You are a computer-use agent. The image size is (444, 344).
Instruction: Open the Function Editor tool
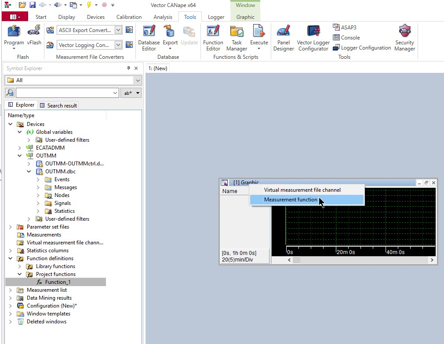(x=213, y=37)
